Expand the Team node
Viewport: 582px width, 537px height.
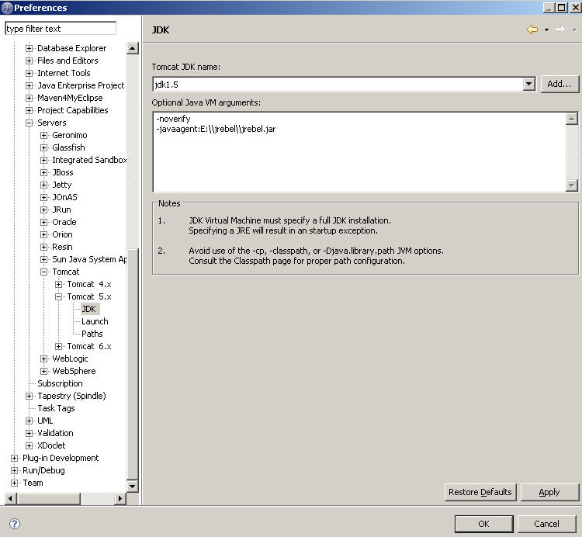tap(14, 483)
